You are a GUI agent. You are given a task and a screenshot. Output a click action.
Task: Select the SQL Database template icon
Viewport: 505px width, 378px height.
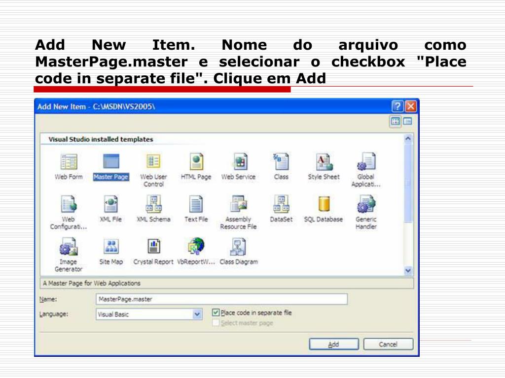coord(324,205)
